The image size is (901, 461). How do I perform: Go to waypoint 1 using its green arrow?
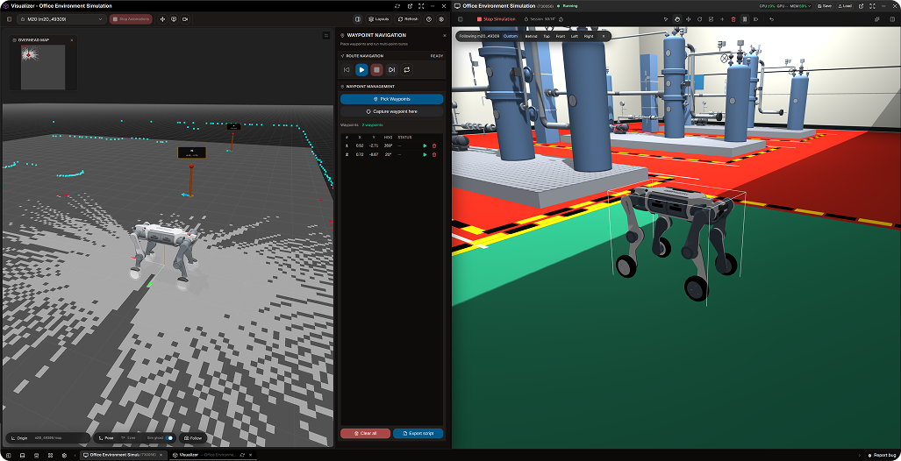pyautogui.click(x=425, y=145)
